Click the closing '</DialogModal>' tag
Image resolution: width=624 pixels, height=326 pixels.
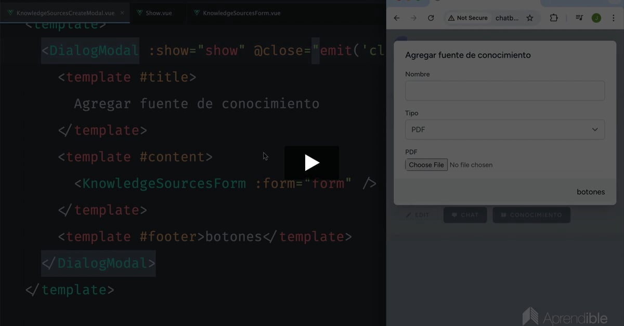98,263
